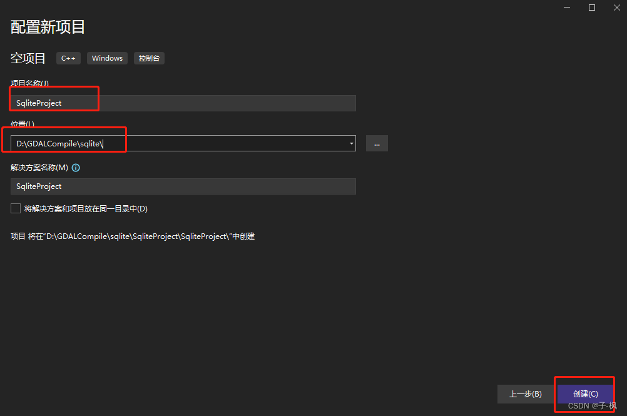
Task: Check 将解决方案和项目放在同一目录中(D)
Action: coord(15,208)
